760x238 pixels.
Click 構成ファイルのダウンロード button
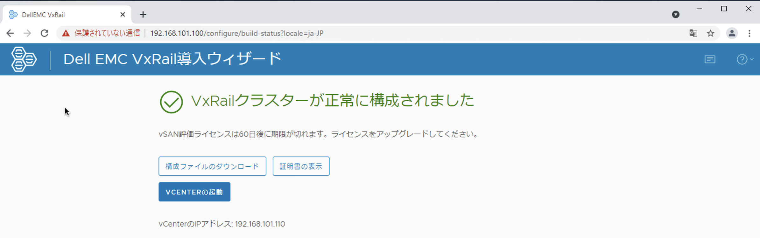coord(212,166)
